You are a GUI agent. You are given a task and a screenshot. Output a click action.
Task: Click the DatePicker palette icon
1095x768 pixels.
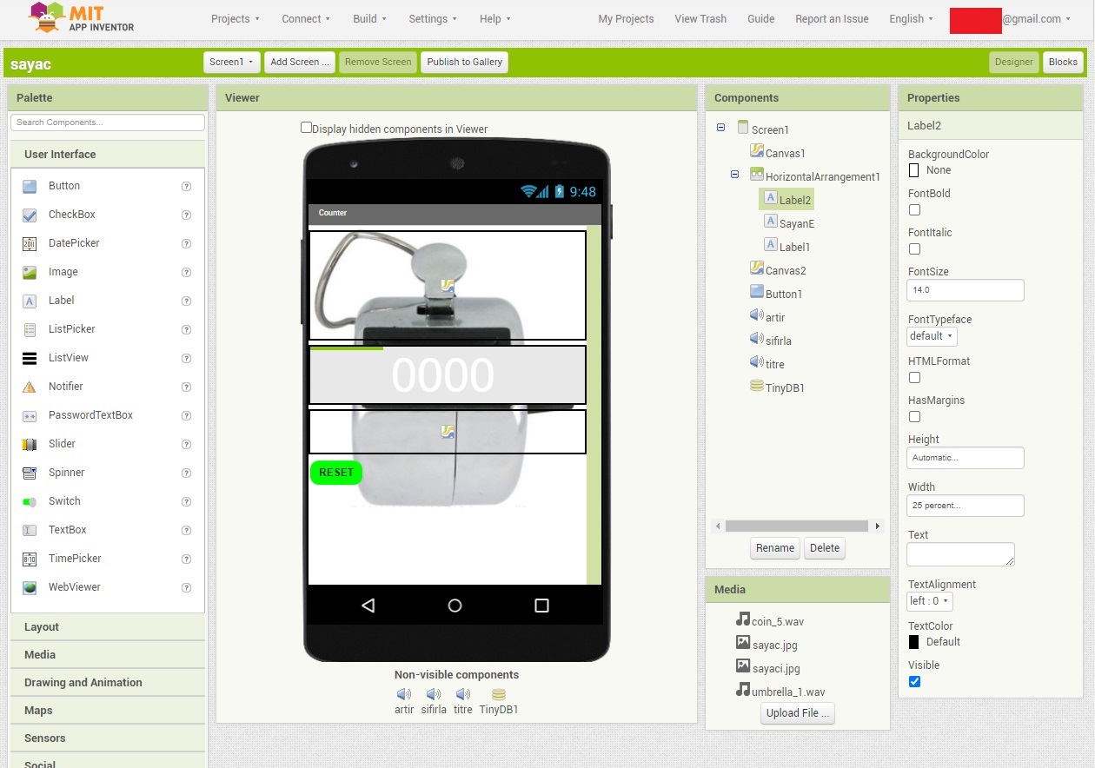30,243
